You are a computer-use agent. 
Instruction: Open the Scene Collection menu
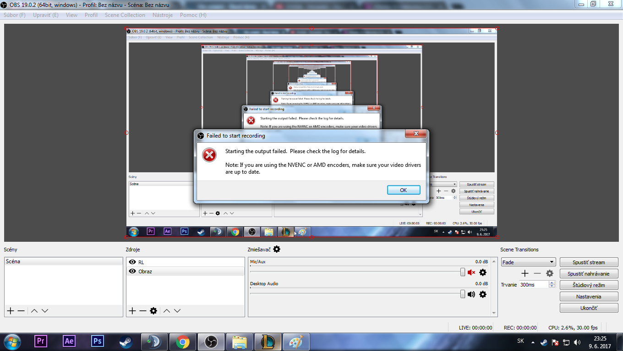[125, 15]
